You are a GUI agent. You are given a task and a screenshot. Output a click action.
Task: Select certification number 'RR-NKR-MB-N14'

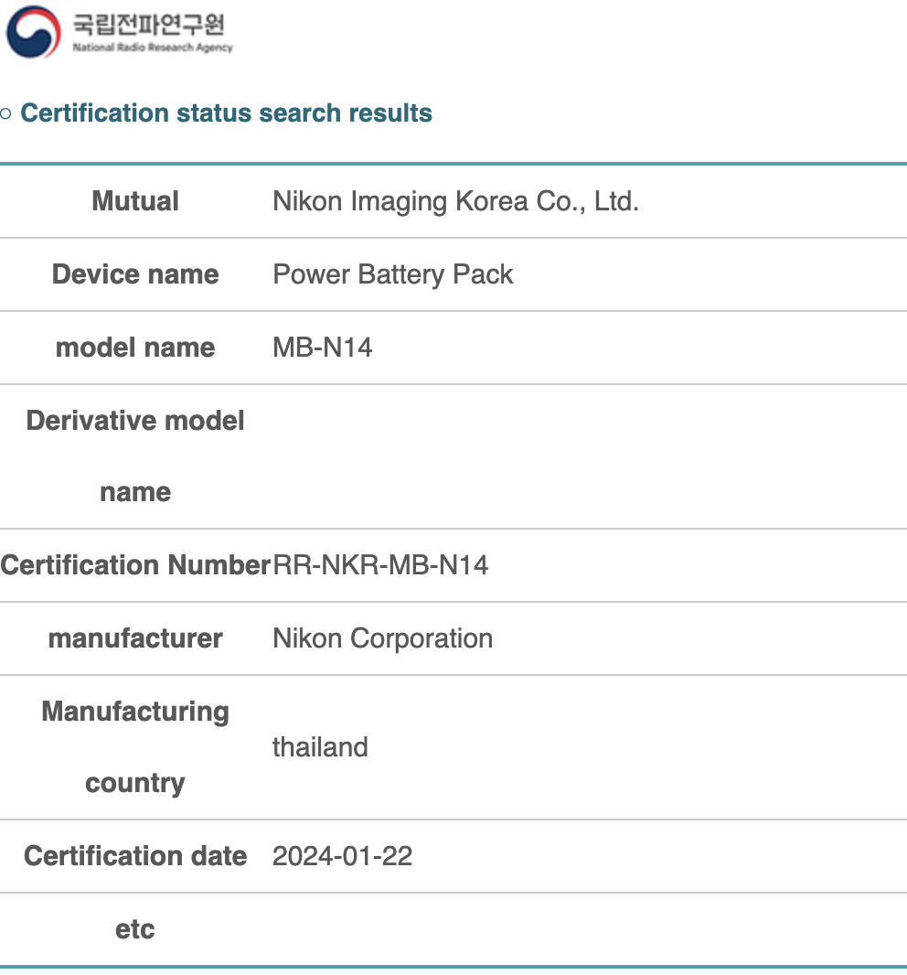point(380,565)
